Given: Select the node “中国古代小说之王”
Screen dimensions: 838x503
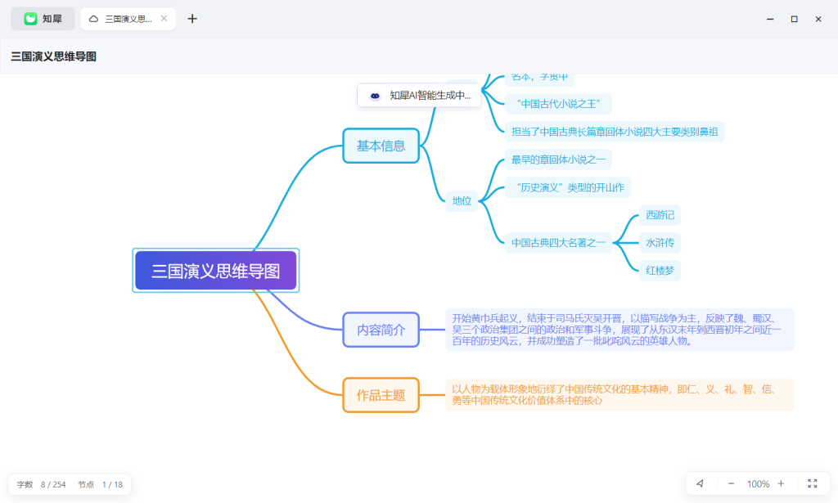Looking at the screenshot, I should tap(558, 104).
